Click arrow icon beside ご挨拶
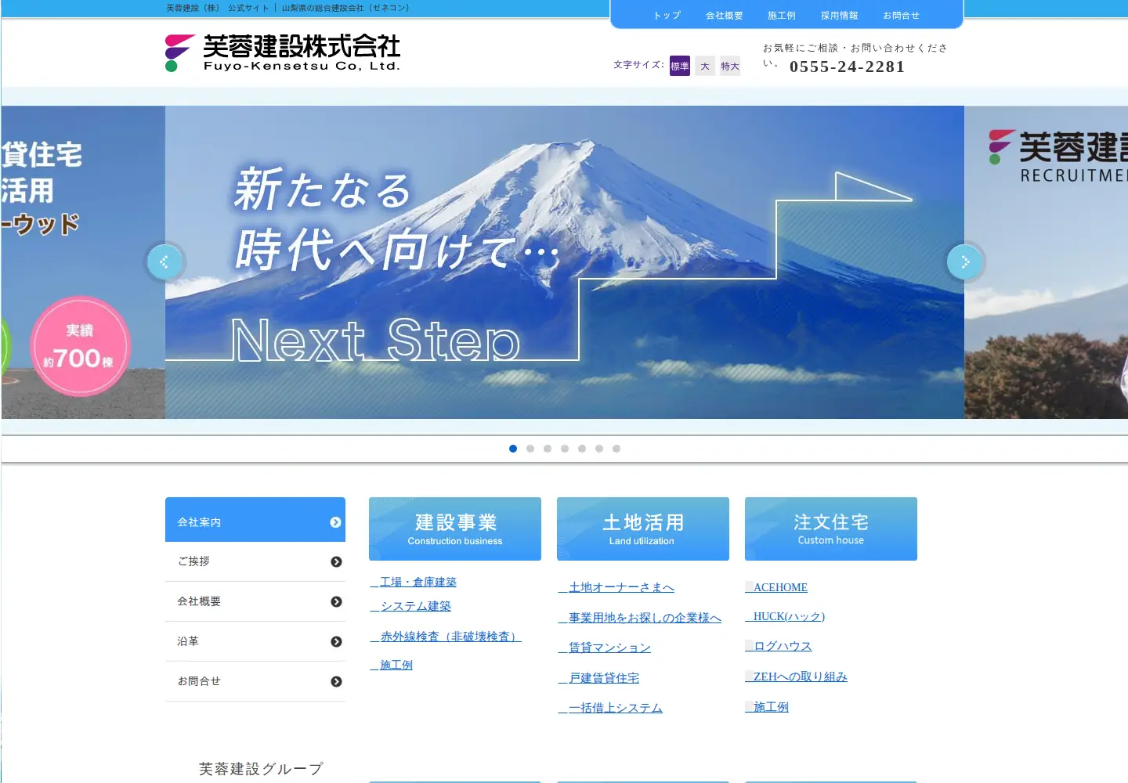The height and width of the screenshot is (783, 1128). (x=336, y=561)
